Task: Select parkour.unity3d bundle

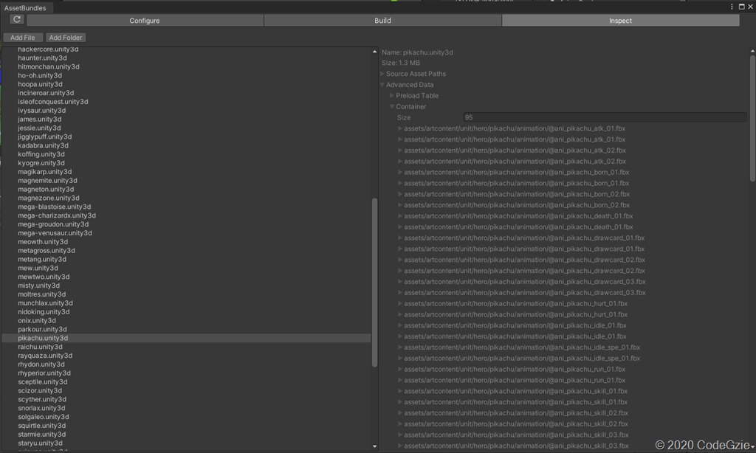Action: point(42,329)
